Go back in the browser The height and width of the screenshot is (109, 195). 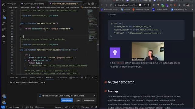(102, 5)
